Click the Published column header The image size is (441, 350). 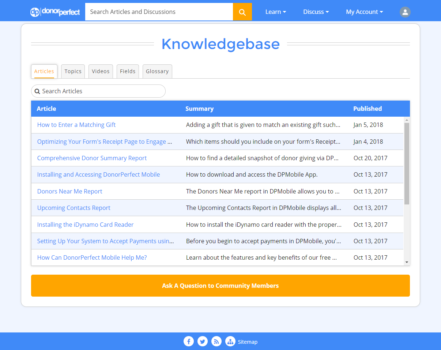pos(367,109)
